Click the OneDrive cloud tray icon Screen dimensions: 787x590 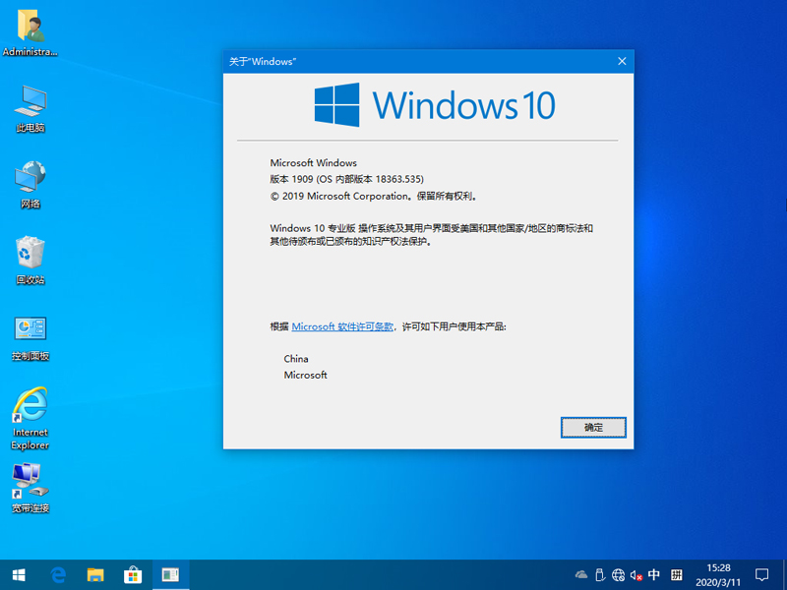(581, 575)
